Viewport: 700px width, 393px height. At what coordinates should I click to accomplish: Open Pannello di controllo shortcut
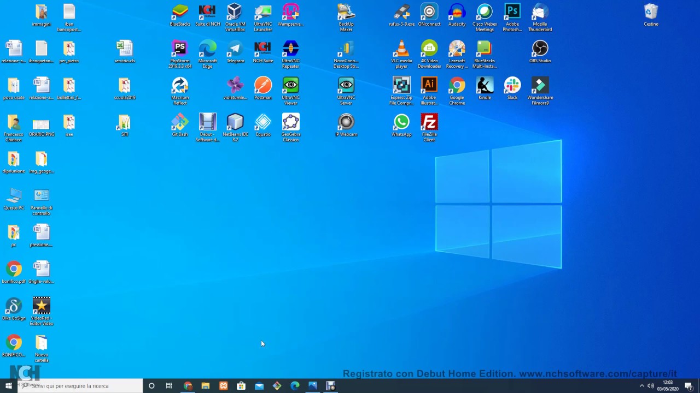click(x=42, y=201)
